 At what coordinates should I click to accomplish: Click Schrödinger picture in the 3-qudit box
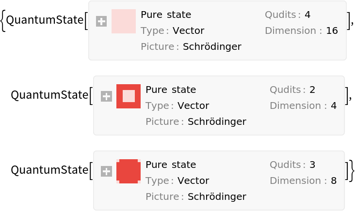click(217, 196)
